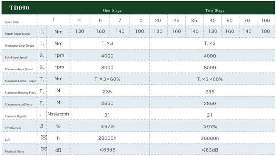This screenshot has height=156, width=276.
Task: Select the Two Stage 8000 maximum input speed
Action: 210,67
